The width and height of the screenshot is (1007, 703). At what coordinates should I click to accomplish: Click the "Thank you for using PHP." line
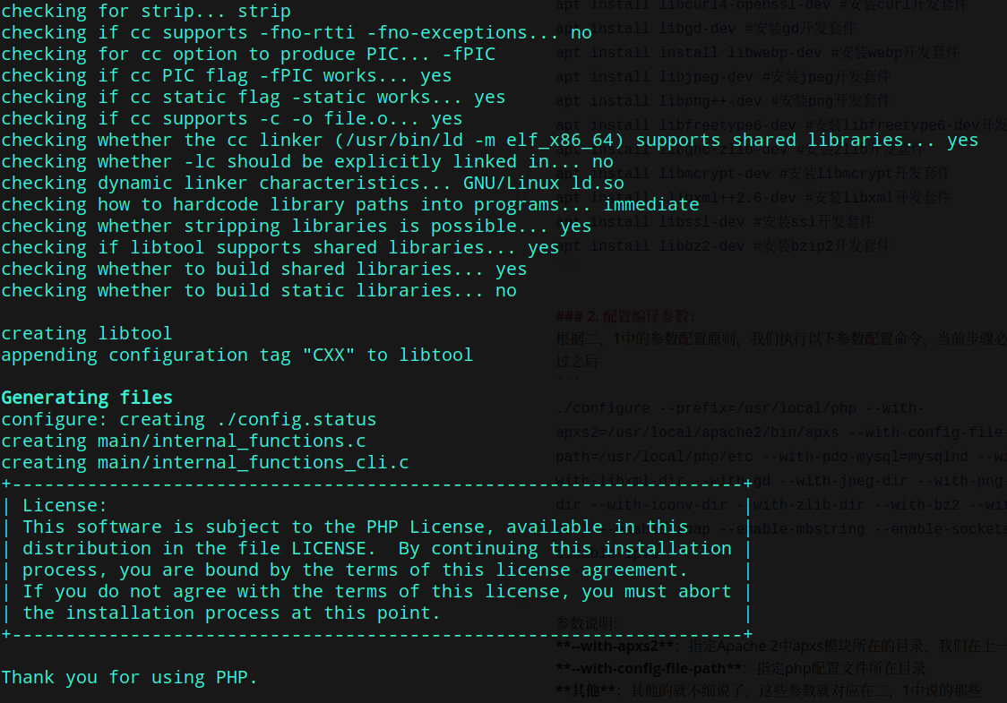click(x=129, y=677)
